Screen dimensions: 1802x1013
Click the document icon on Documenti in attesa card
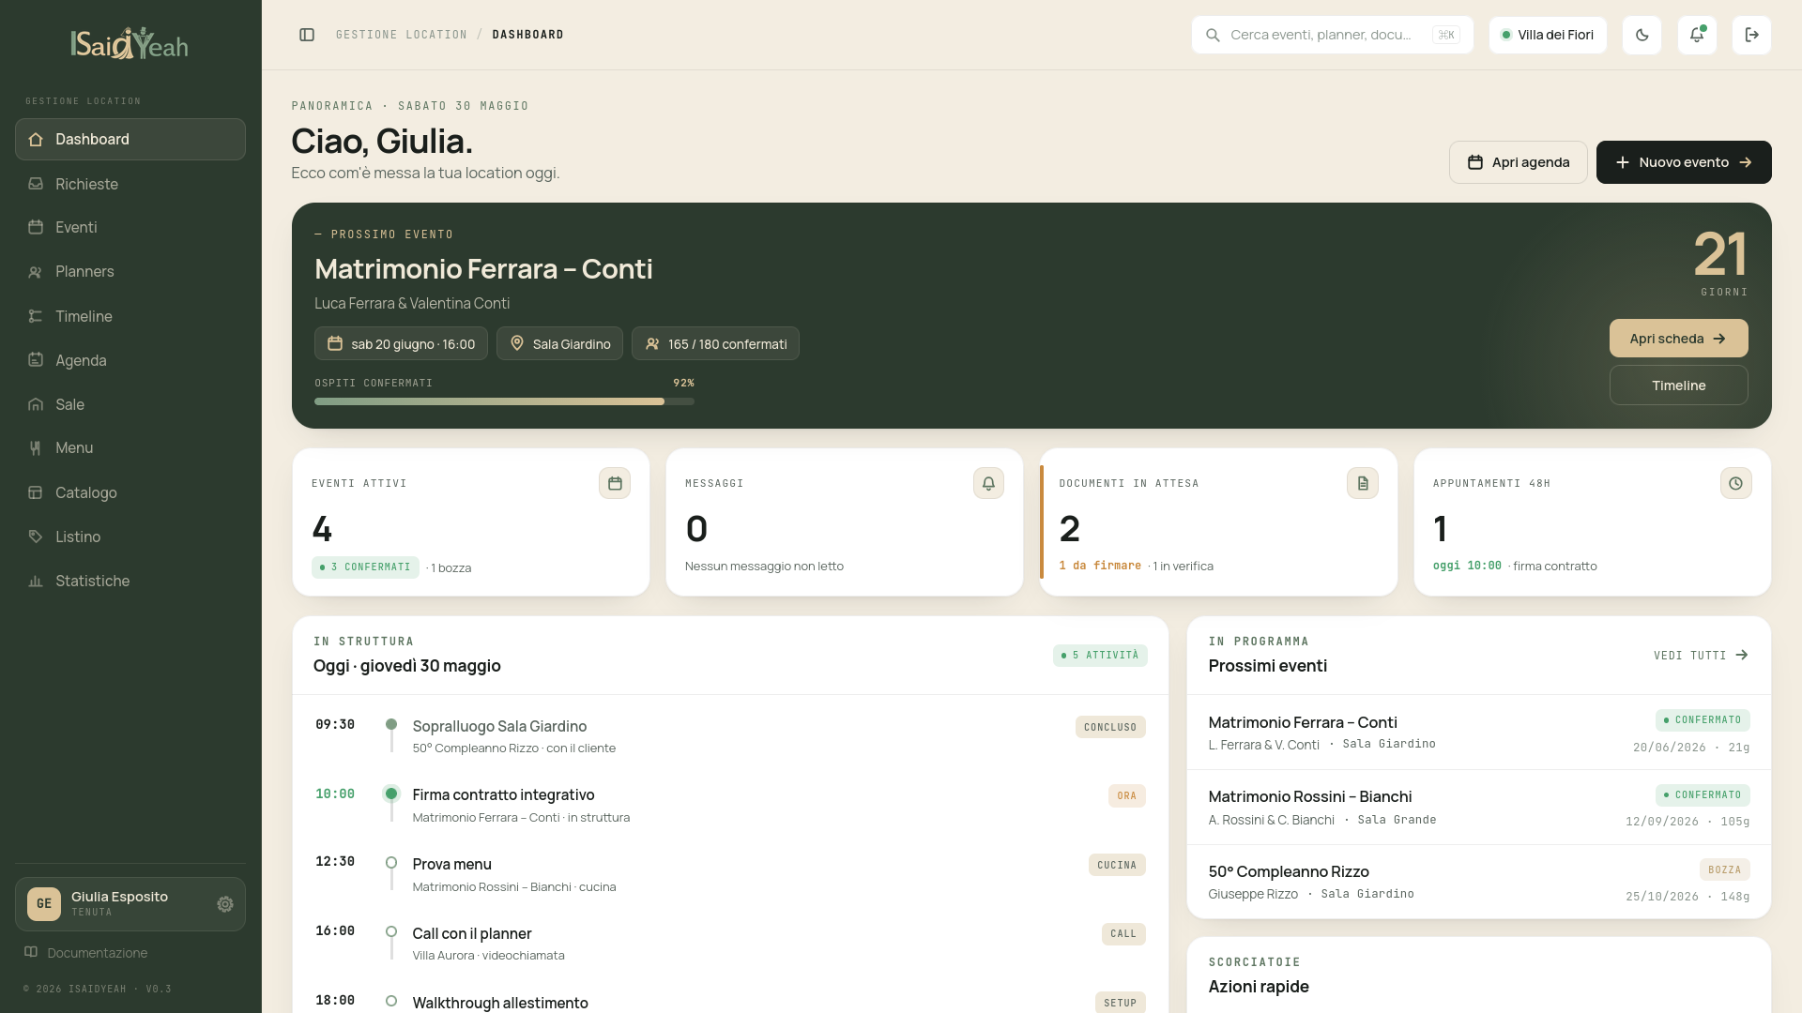coord(1363,483)
